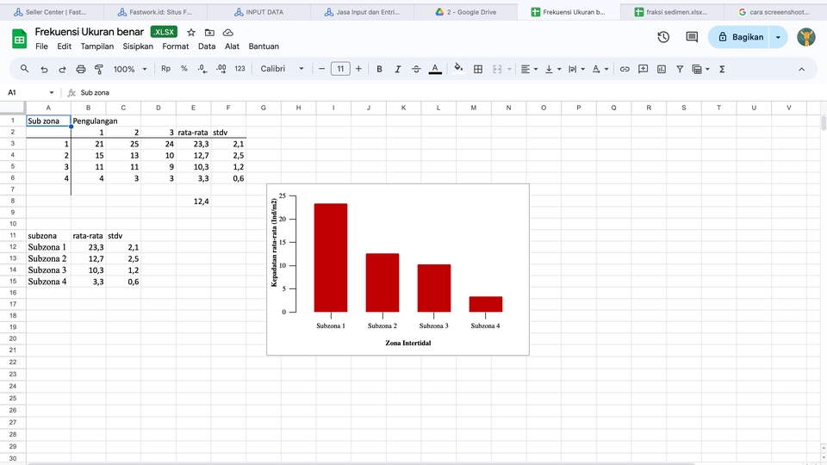Collapse the menus with the chevron
Screen dimensions: 827x465
tap(801, 69)
